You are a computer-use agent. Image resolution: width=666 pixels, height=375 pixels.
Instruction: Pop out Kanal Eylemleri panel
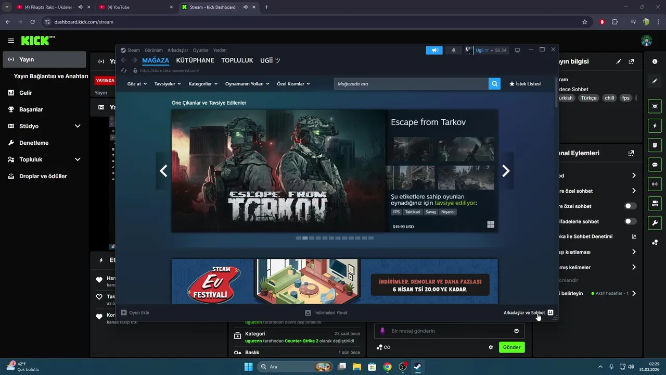coord(631,153)
